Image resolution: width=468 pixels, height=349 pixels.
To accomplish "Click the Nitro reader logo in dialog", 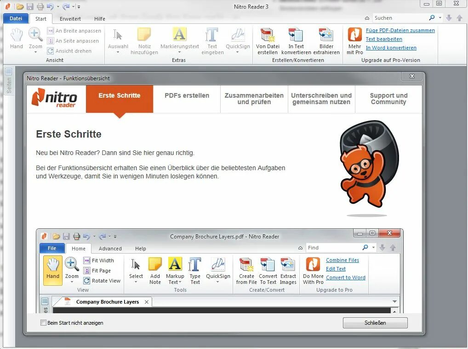I will pos(54,98).
